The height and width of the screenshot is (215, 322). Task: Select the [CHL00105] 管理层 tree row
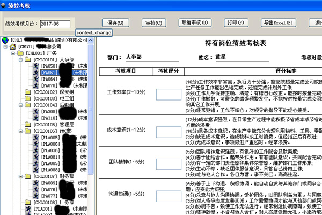(x=53, y=125)
